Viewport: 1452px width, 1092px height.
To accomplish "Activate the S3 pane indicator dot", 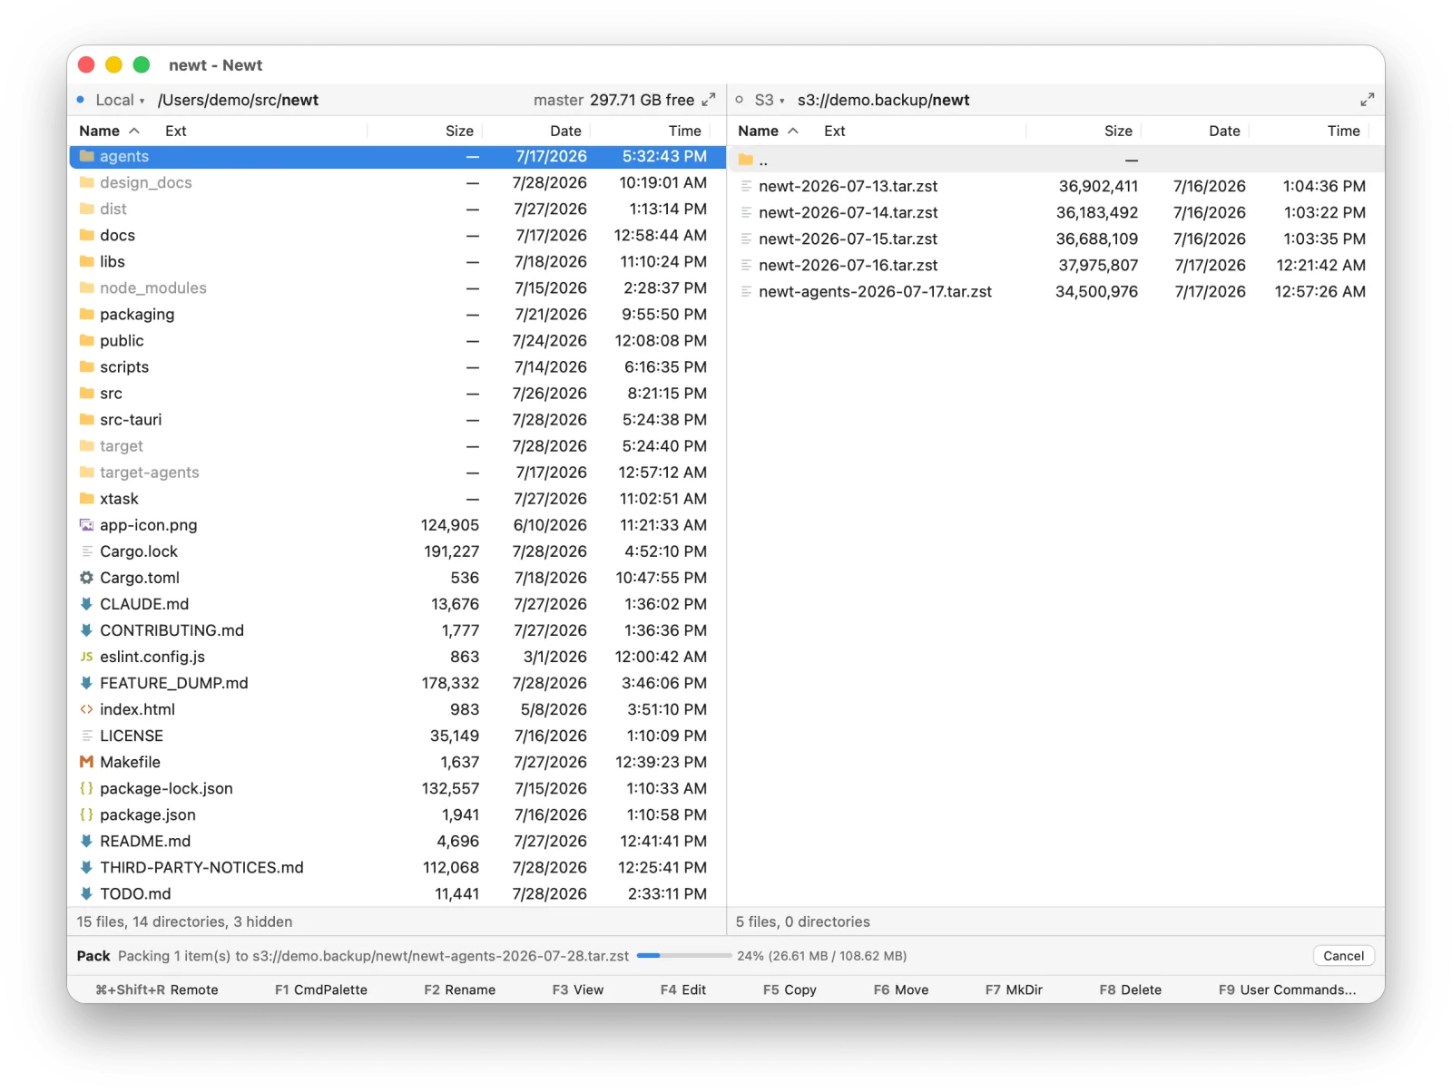I will tap(740, 100).
